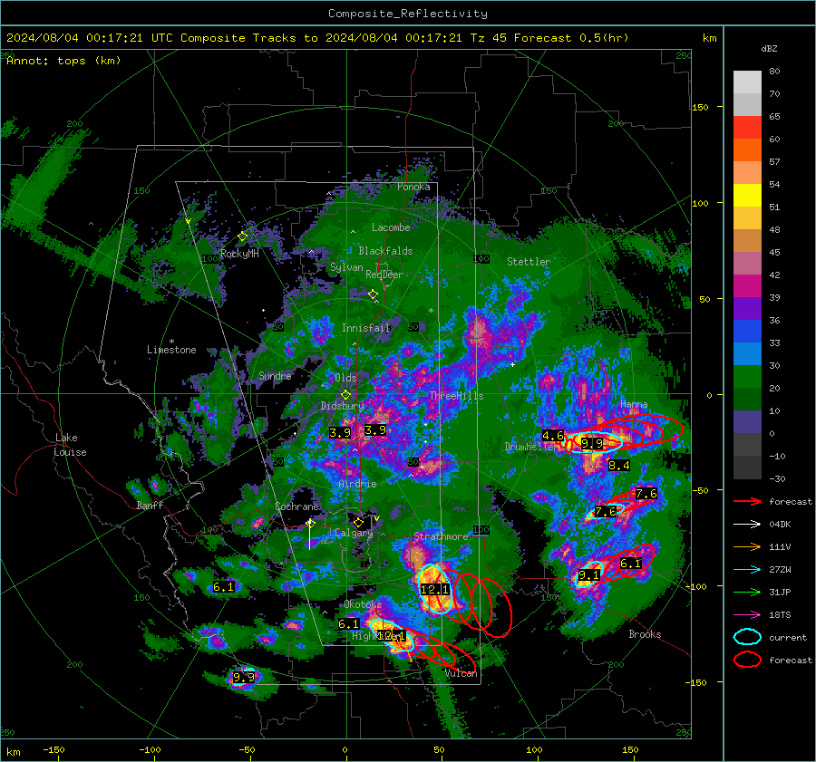Click the Airdrie city label

coord(357,484)
